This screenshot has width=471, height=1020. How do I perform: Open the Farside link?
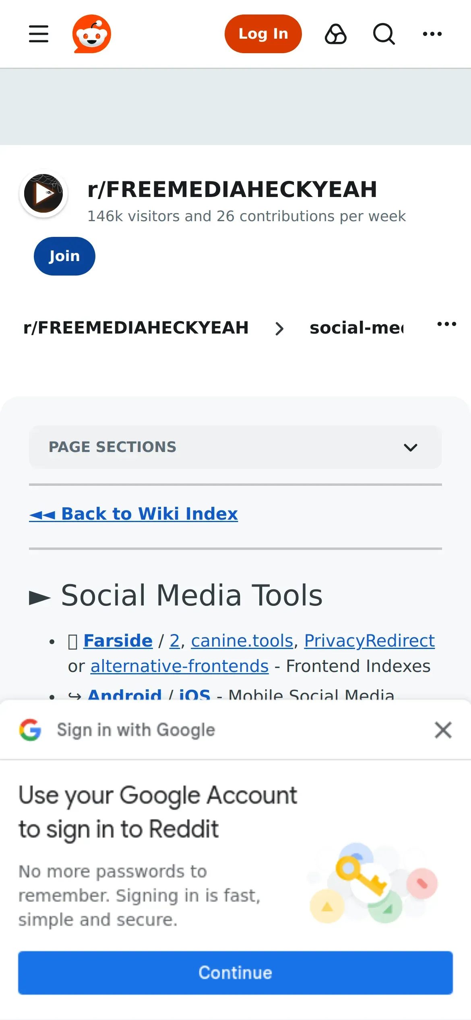click(118, 641)
